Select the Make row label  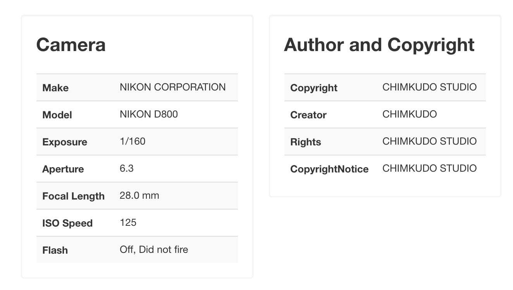55,88
